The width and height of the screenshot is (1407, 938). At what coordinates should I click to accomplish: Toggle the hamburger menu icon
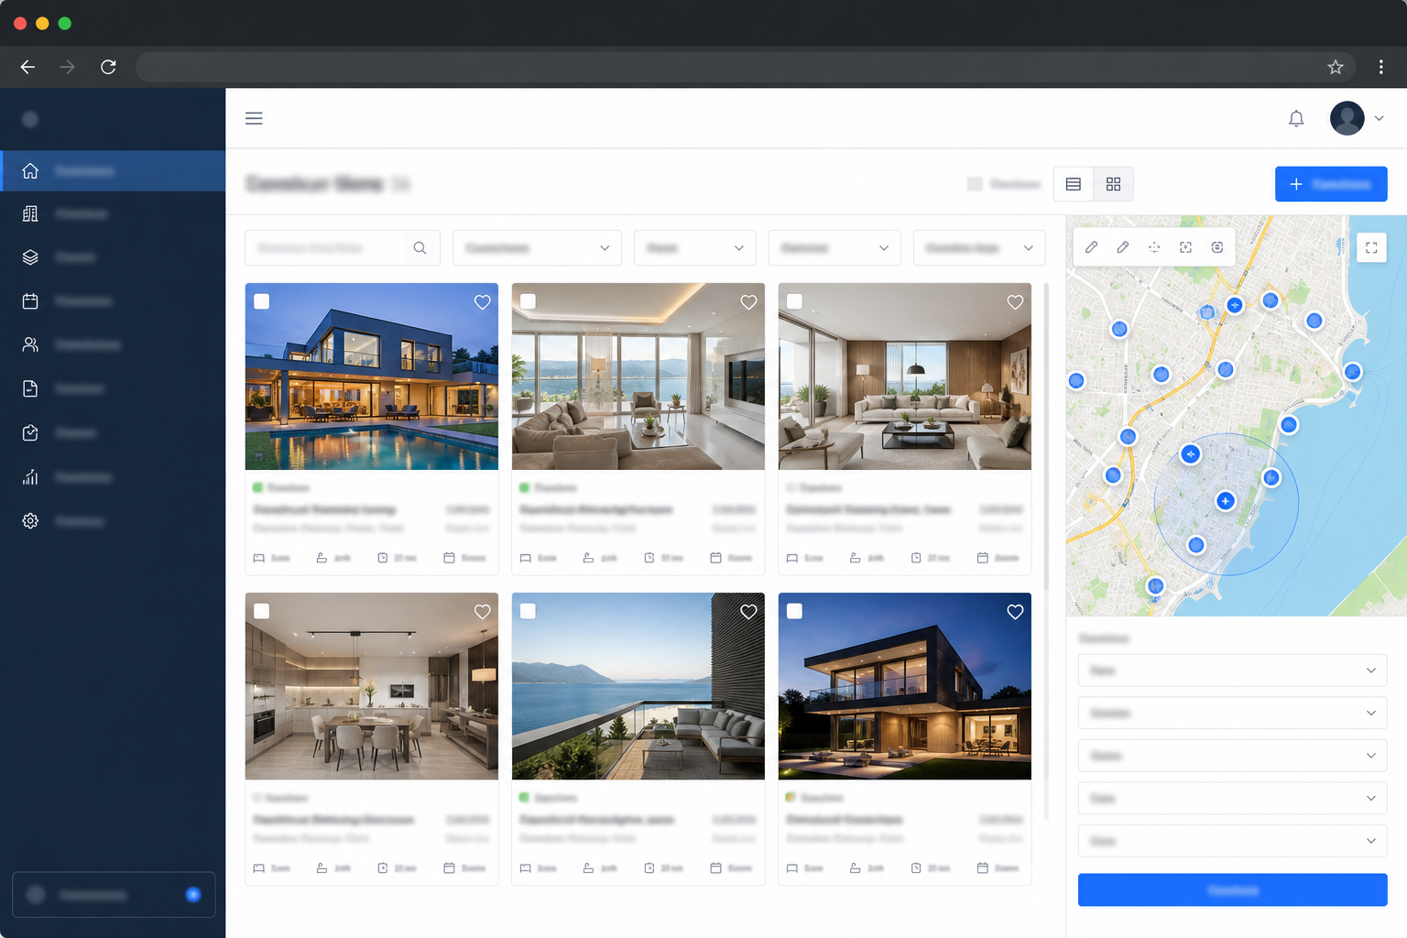254,118
